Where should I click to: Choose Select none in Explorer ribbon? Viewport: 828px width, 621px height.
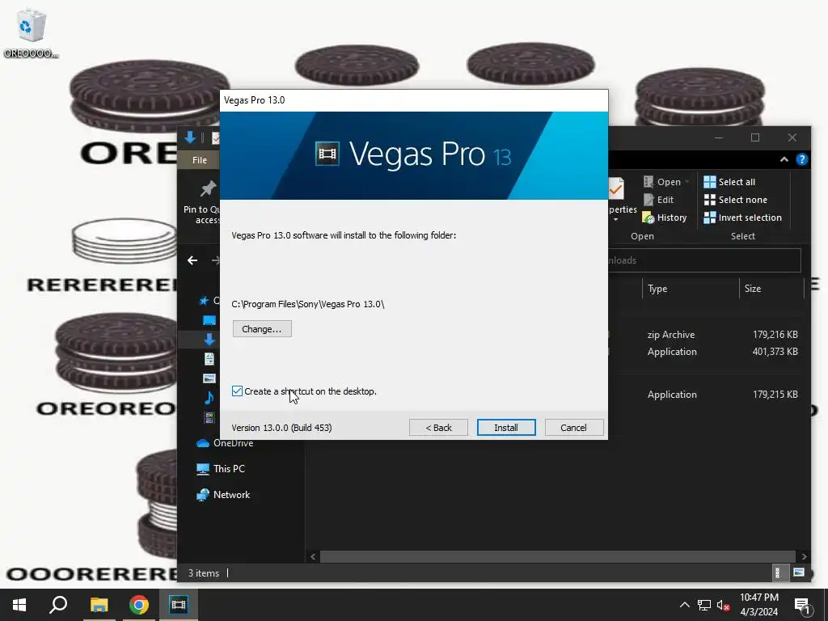[x=735, y=200]
